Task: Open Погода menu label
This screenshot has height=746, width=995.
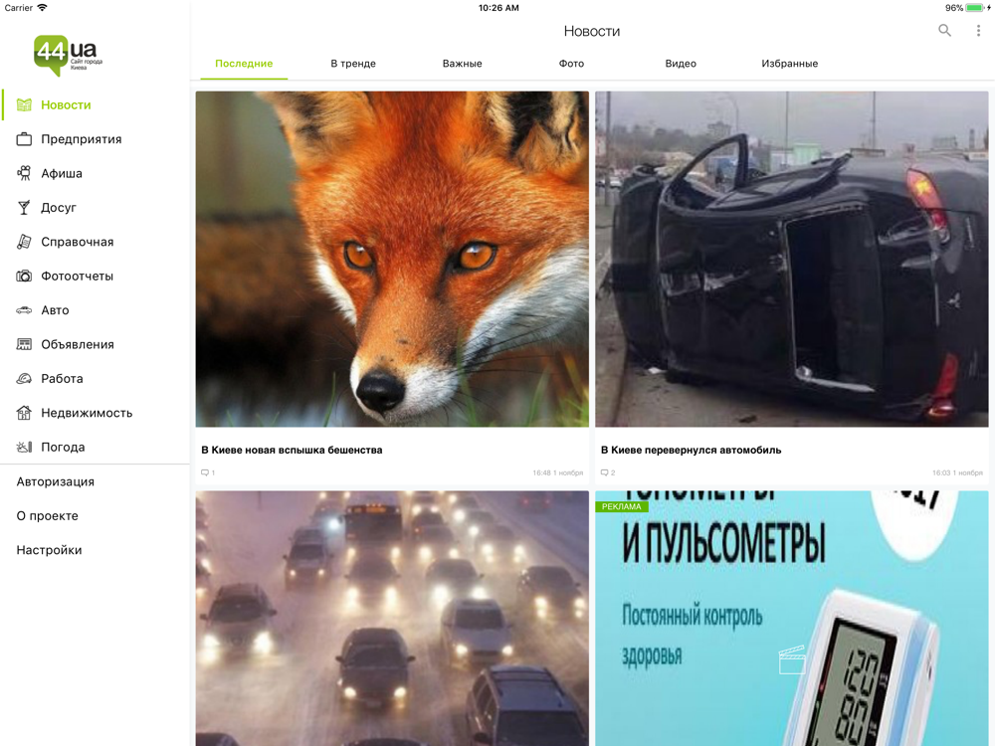Action: pos(63,448)
